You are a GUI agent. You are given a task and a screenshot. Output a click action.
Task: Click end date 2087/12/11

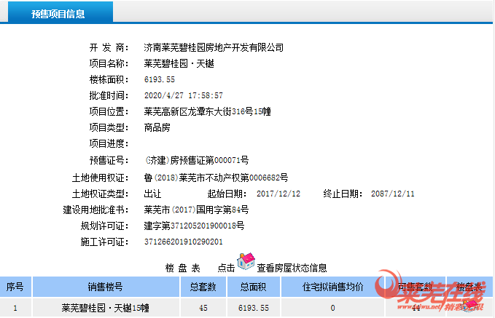coord(393,194)
